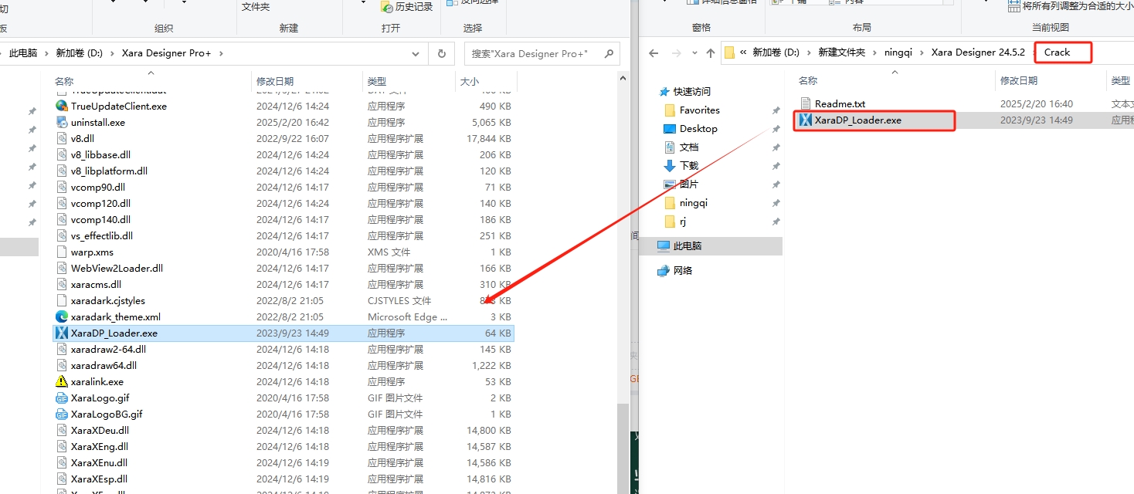The image size is (1134, 494).
Task: Click XaraDP_Loader.exe icon in the Xara Designer Pro+ window
Action: [62, 333]
